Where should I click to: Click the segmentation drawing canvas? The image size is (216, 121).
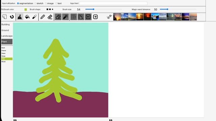click(61, 70)
